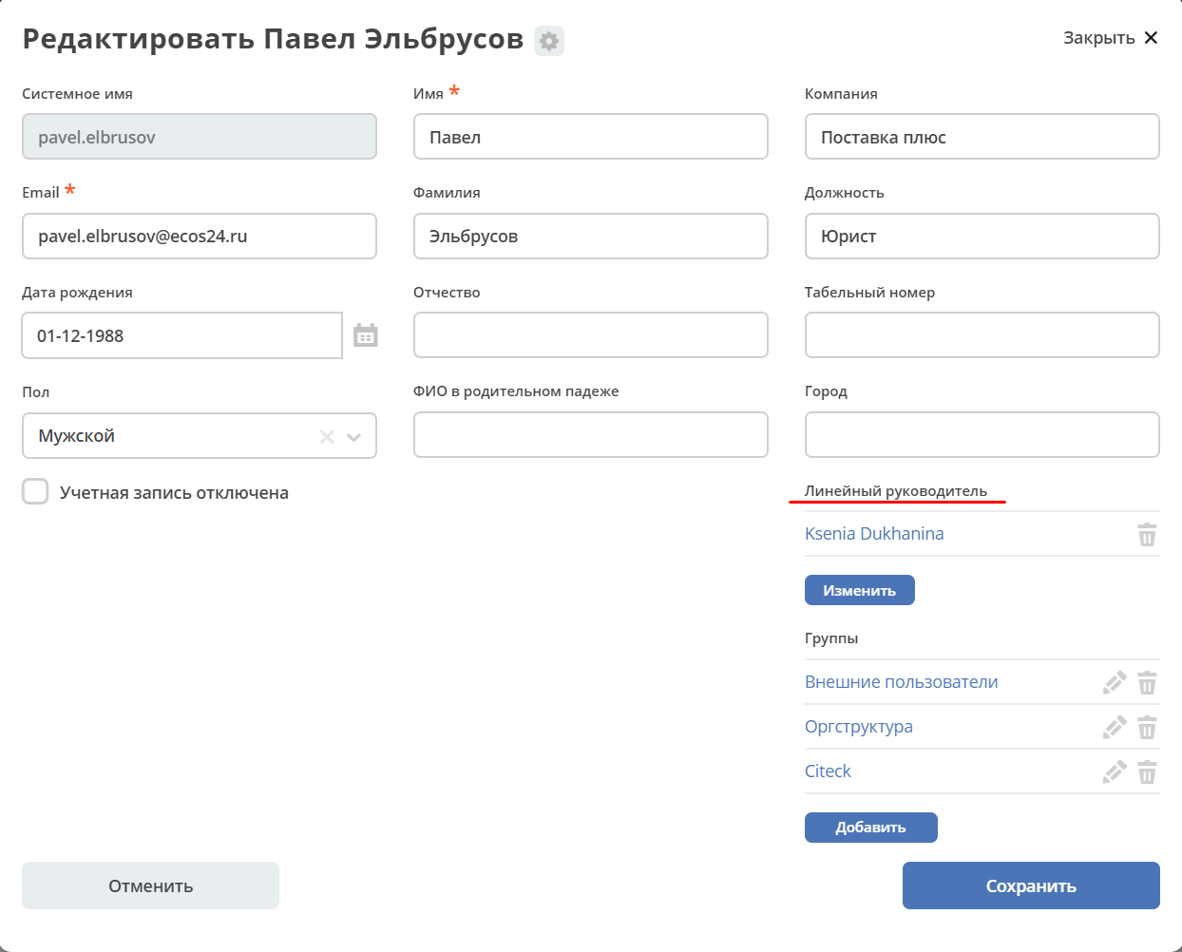Click the empty Город field
This screenshot has width=1182, height=952.
(x=982, y=434)
